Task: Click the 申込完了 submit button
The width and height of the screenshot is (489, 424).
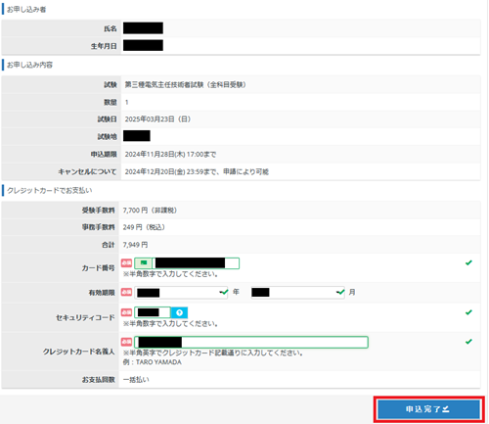Action: [429, 409]
